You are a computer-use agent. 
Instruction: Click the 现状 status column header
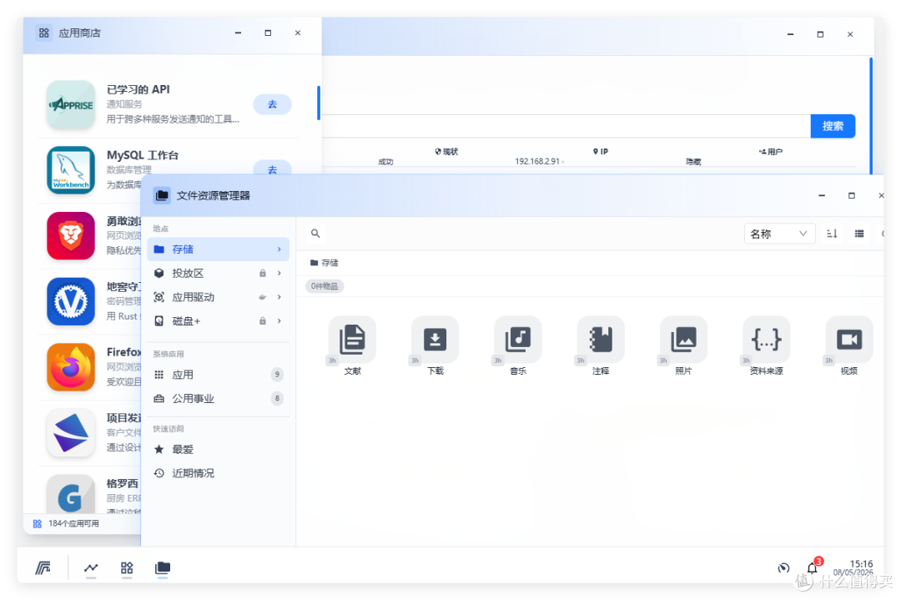(446, 152)
